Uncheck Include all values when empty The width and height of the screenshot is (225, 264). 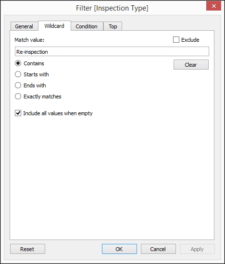point(18,113)
